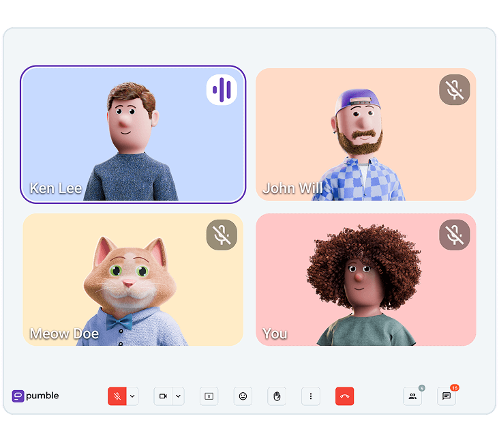499x442 pixels.
Task: Start screen sharing
Action: 209,396
